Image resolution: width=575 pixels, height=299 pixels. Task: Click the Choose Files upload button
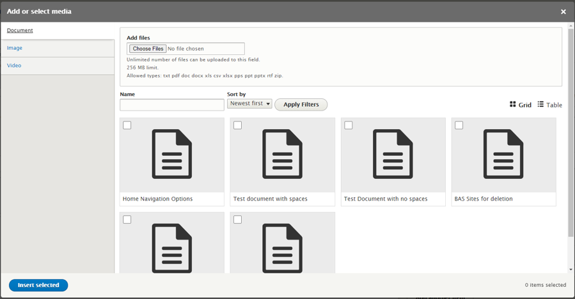coord(148,49)
